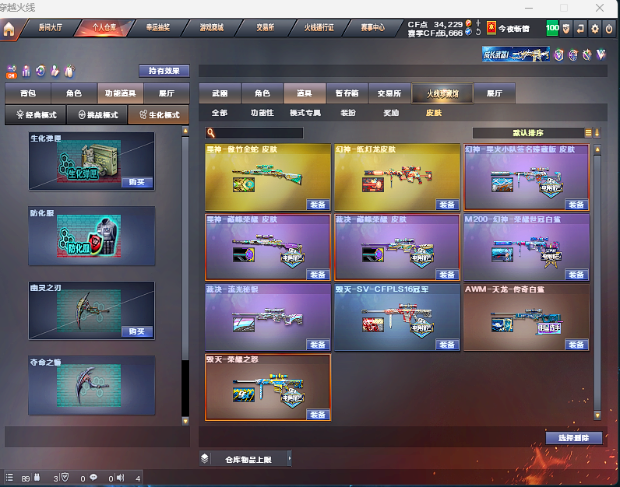Equip the AWM-天龙-传奇白鲨

[576, 345]
